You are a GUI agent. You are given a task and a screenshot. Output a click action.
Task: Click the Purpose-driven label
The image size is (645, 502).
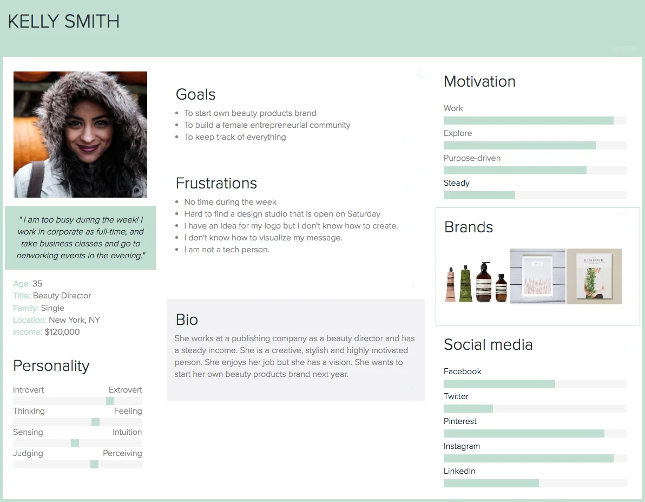pyautogui.click(x=472, y=158)
